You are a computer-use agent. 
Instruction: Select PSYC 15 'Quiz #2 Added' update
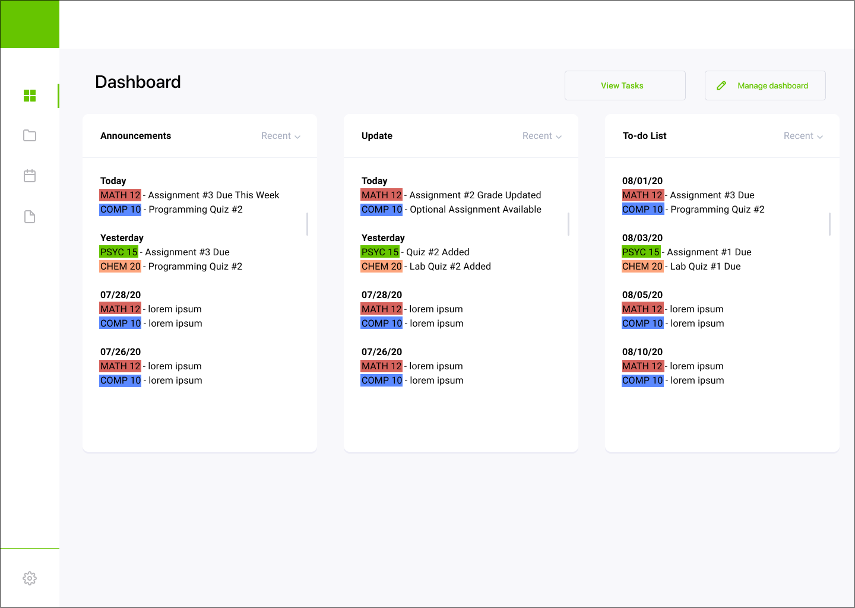415,252
